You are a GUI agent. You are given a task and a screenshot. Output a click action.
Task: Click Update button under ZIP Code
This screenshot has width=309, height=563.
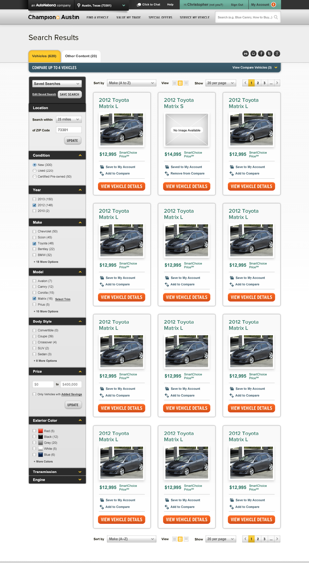pos(73,140)
